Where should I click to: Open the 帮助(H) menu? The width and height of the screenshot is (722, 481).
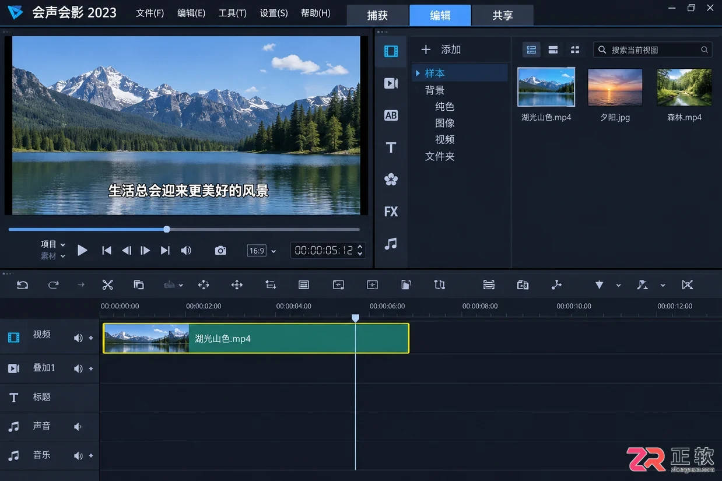click(316, 13)
